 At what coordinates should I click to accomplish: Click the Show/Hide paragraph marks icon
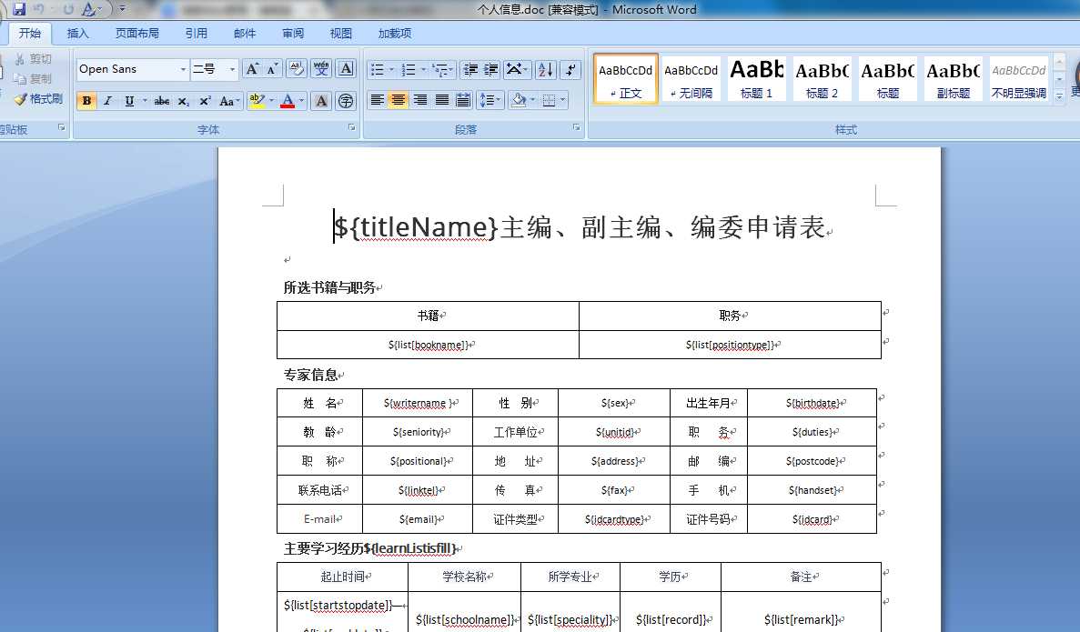coord(570,69)
